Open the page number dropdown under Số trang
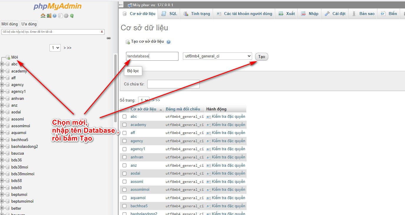 pos(143,100)
